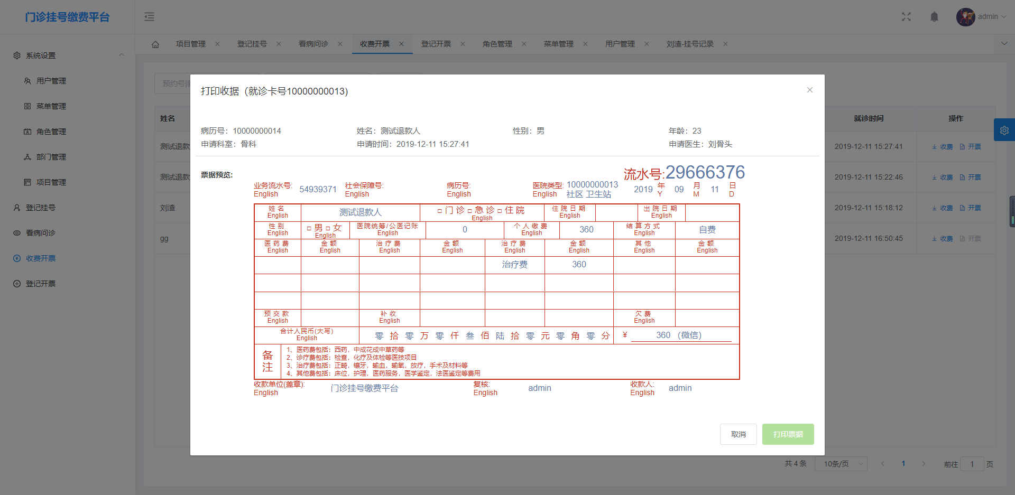Click the 门诊挂号缴费平台 logo title
Screen dimensions: 1015x495
(x=67, y=17)
